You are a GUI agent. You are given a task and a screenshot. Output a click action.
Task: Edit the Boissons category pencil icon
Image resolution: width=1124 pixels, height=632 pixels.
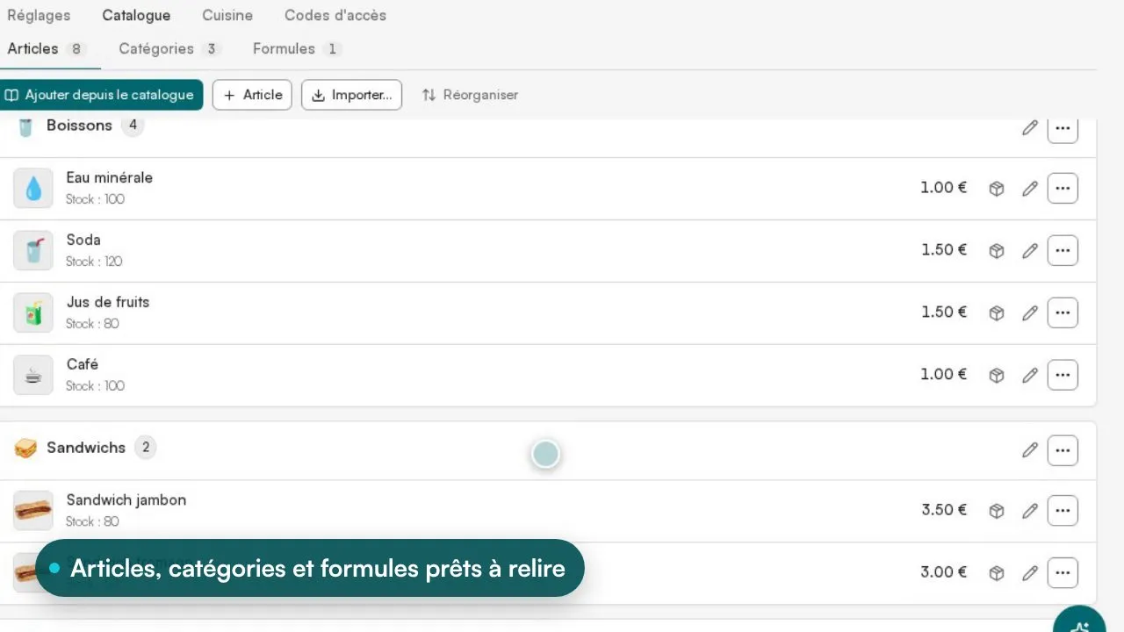tap(1030, 128)
